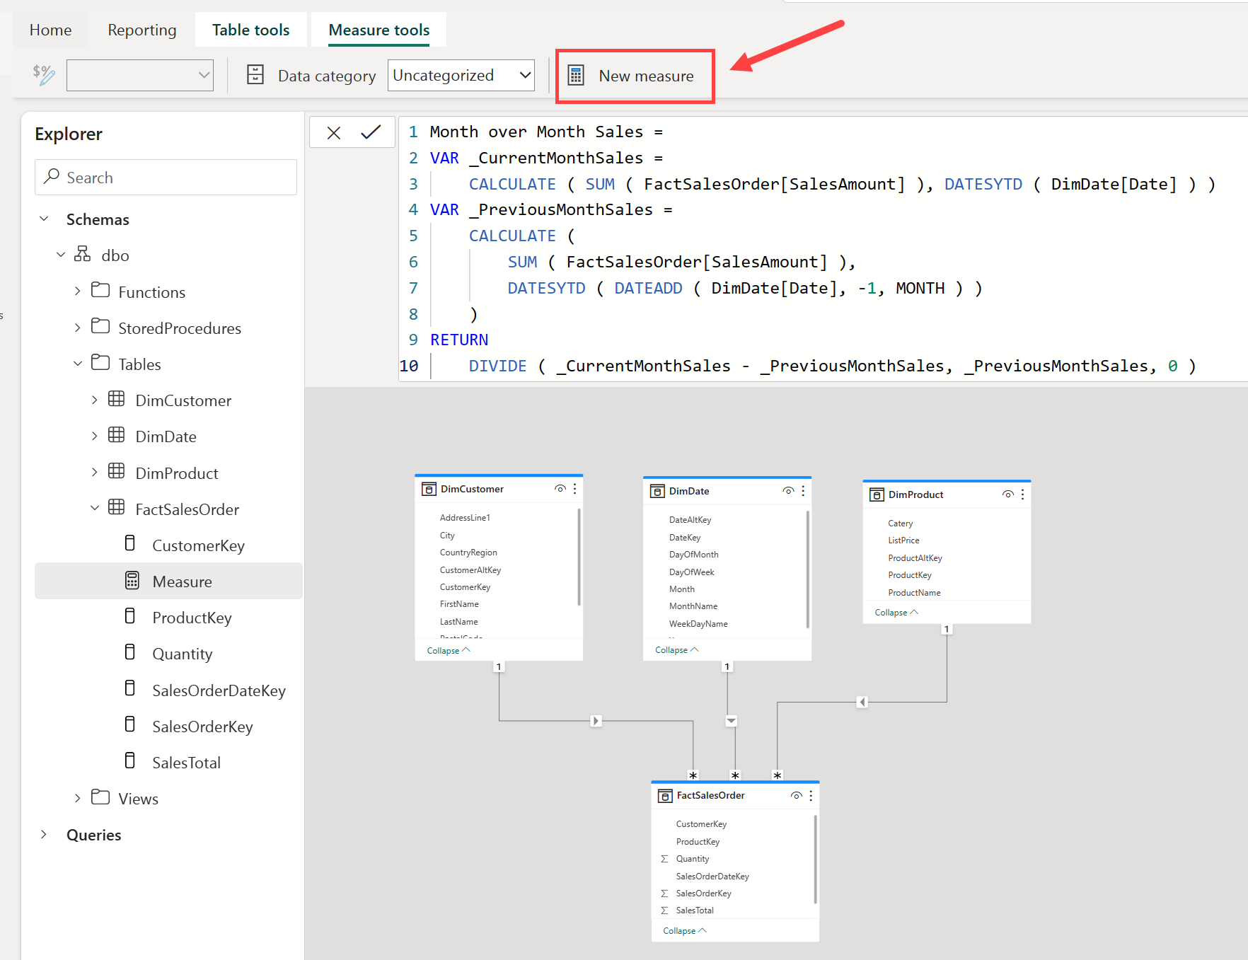Cancel the formula edit with the X icon
The width and height of the screenshot is (1248, 960).
click(333, 132)
